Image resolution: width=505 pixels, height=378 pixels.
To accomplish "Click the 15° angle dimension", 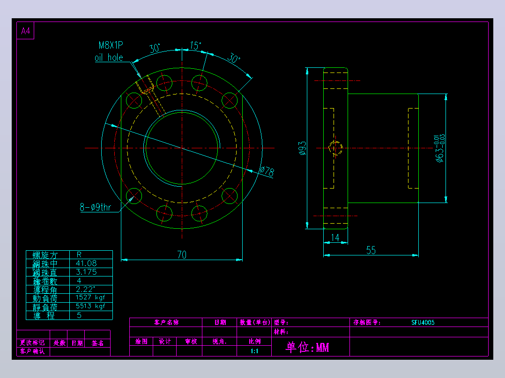I will tap(195, 46).
